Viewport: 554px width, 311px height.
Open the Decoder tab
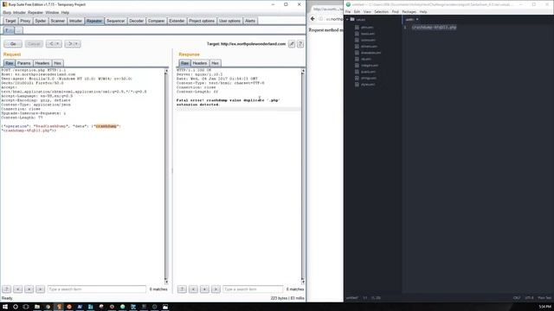137,21
